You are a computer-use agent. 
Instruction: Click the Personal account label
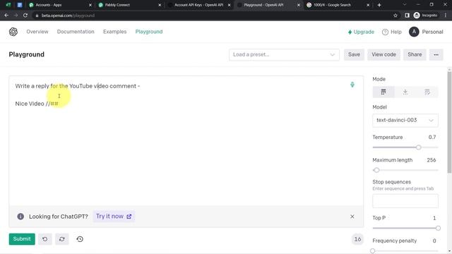pos(432,32)
